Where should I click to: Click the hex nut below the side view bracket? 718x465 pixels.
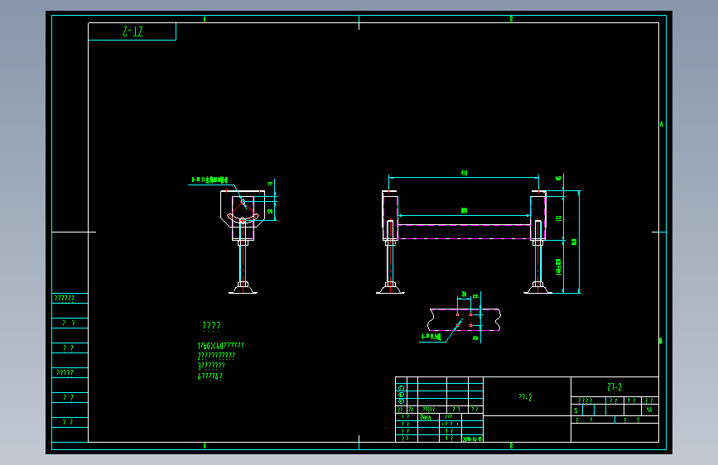tap(243, 242)
